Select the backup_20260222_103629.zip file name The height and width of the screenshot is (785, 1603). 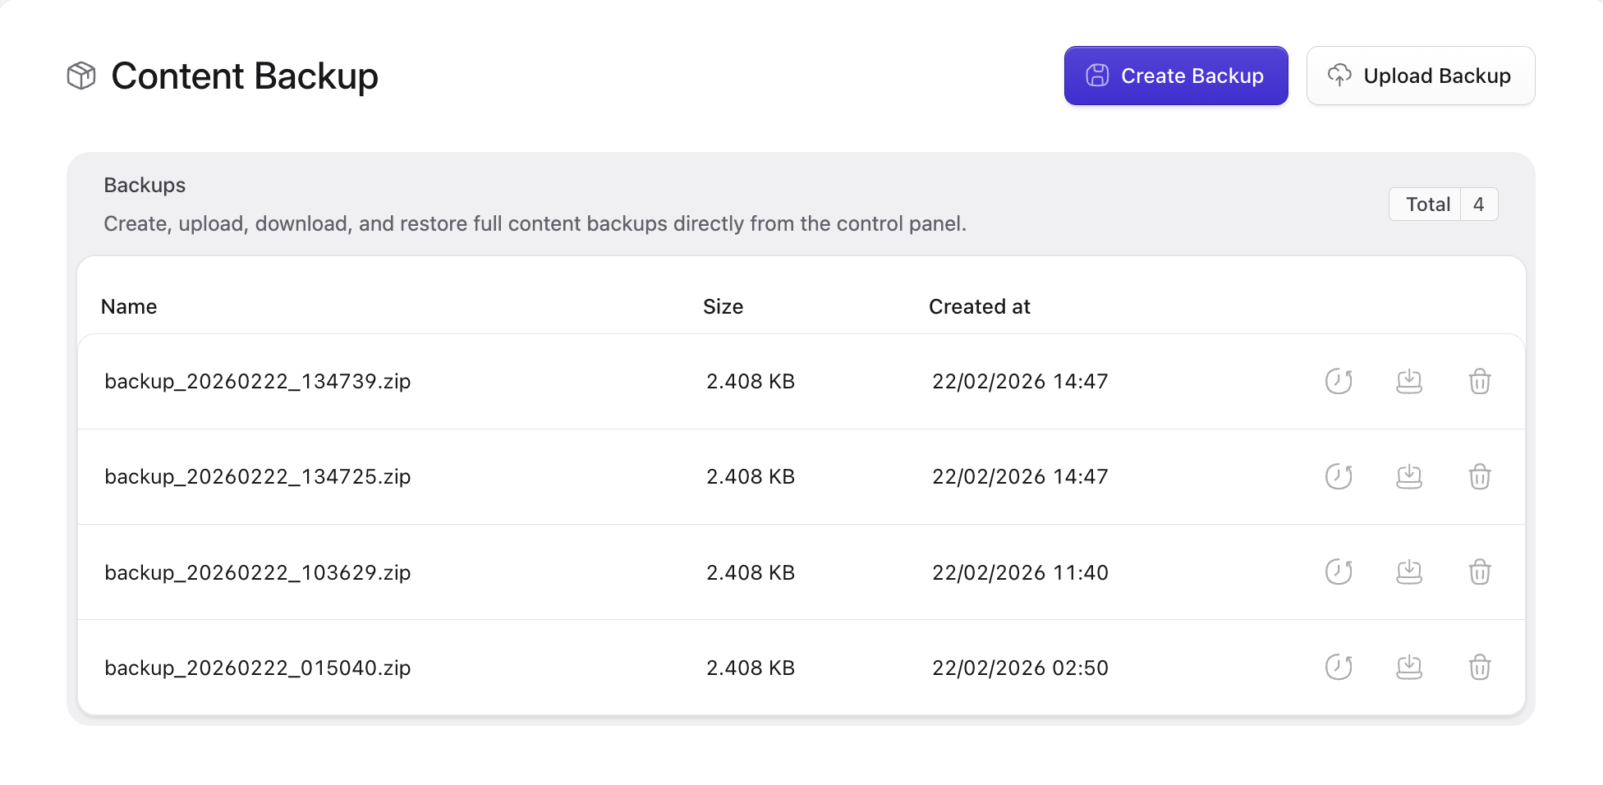click(257, 572)
